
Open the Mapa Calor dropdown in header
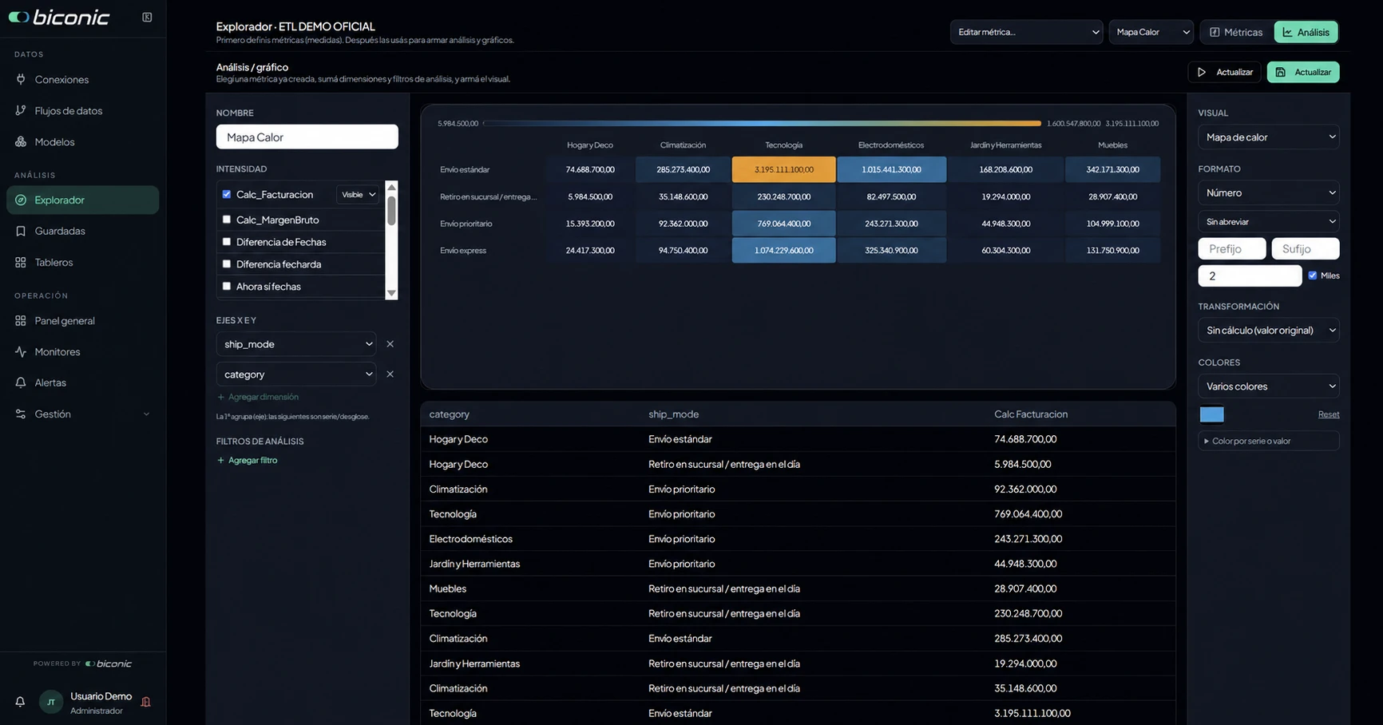point(1151,32)
